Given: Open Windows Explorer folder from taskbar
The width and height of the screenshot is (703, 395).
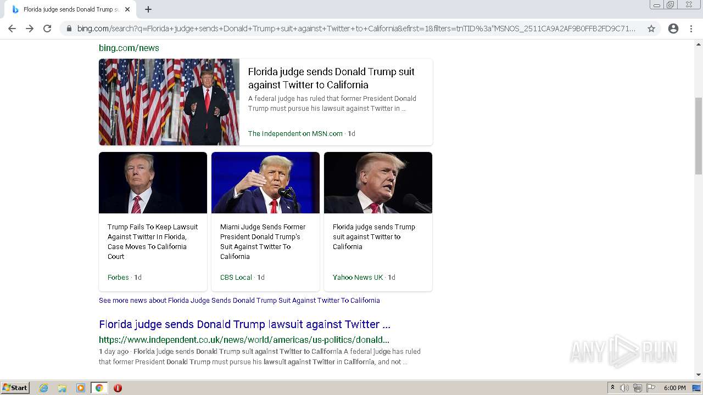Looking at the screenshot, I should [62, 388].
